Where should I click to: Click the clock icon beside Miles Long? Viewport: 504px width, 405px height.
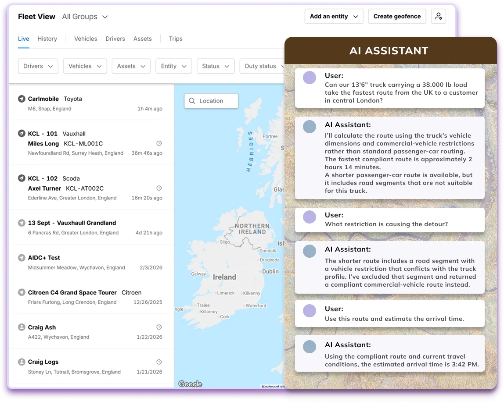pyautogui.click(x=159, y=143)
